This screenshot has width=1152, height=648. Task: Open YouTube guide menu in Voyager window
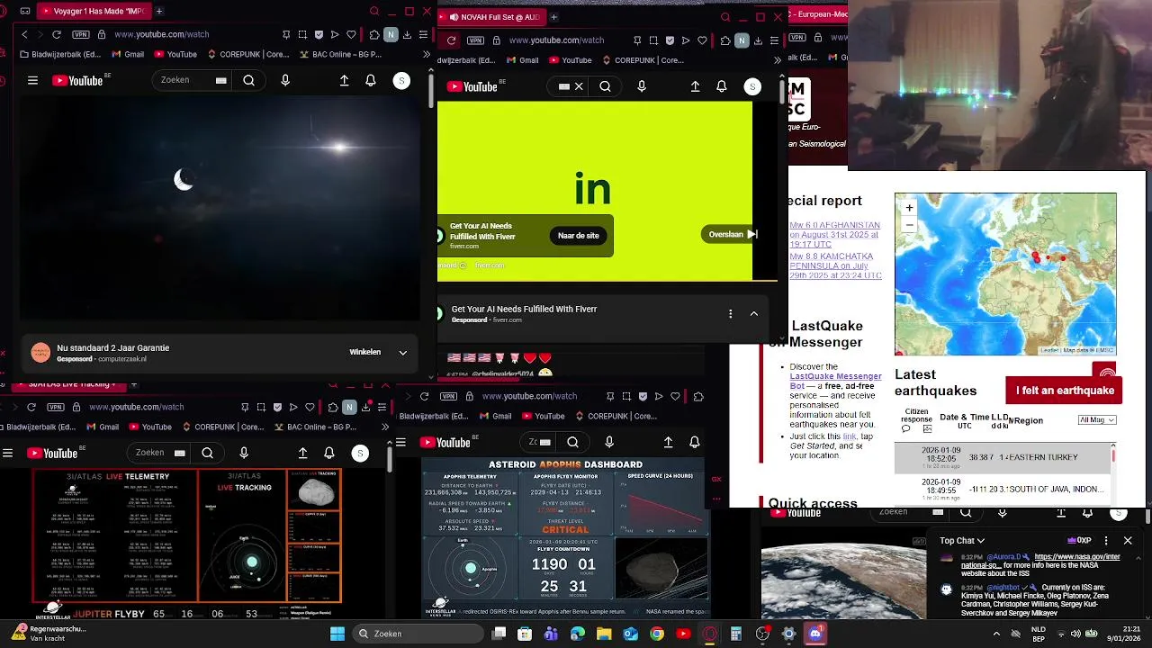[32, 80]
